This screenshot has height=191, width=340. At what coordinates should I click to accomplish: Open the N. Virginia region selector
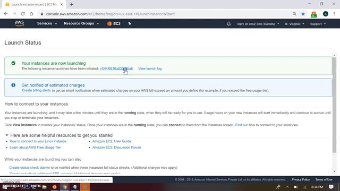click(294, 24)
